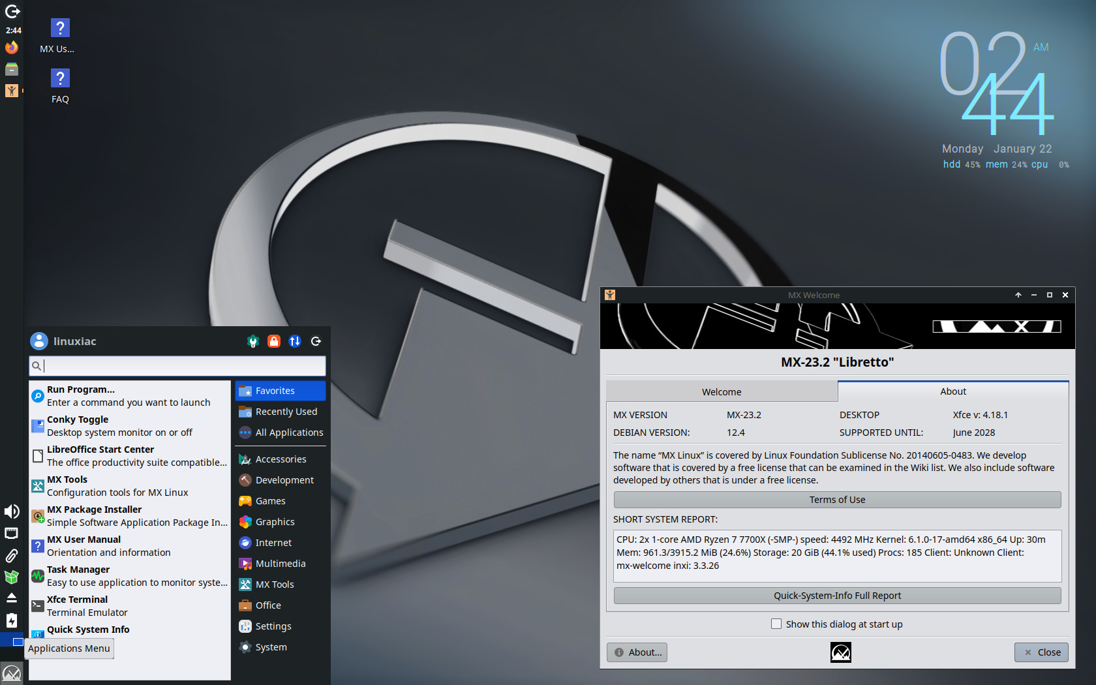Click the short system report text box
This screenshot has width=1096, height=685.
coord(837,556)
